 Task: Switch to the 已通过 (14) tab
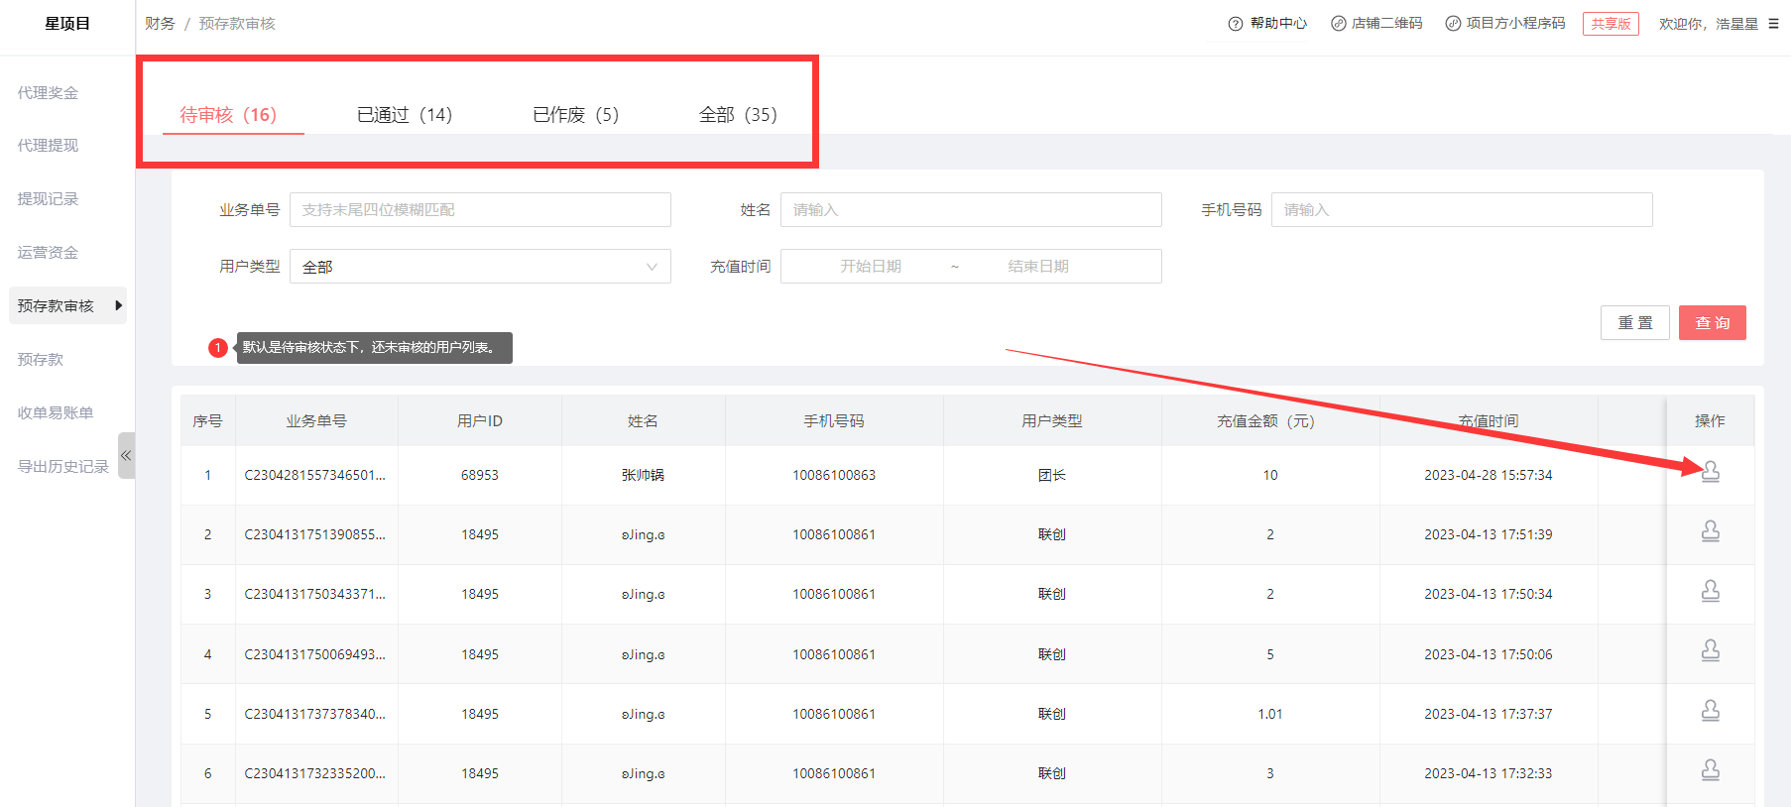tap(404, 115)
